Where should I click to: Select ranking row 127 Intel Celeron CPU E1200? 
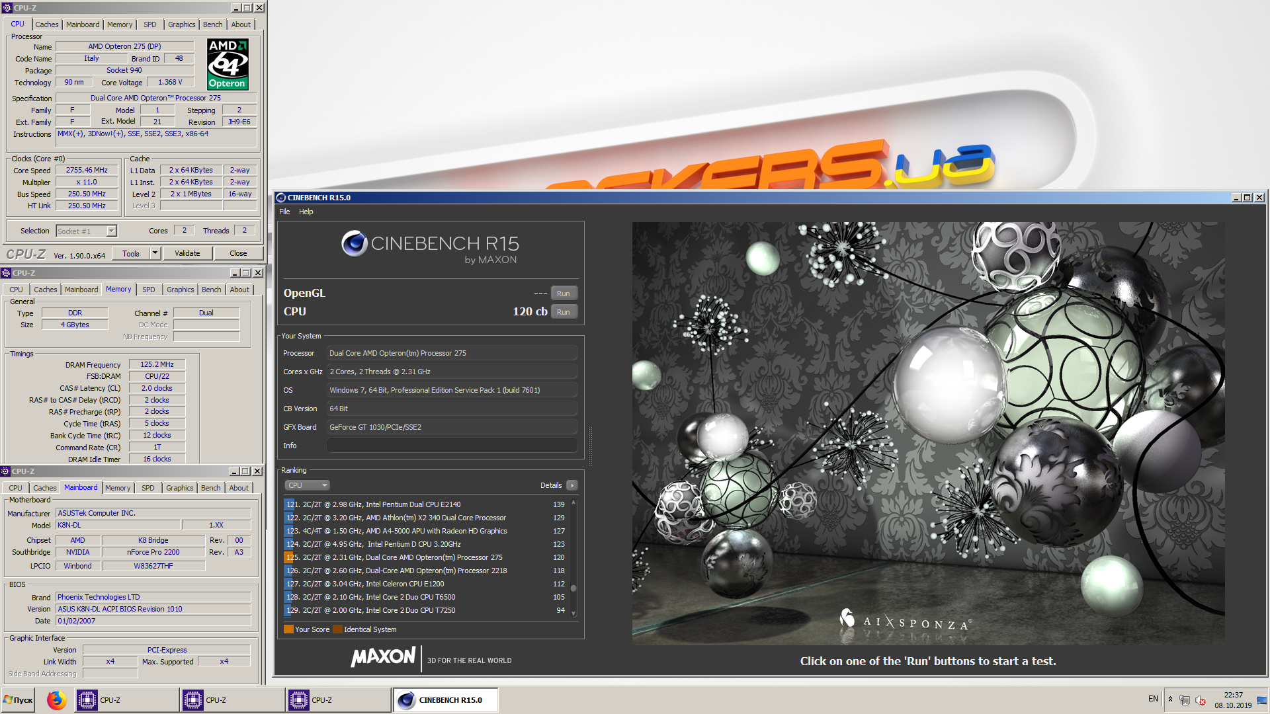(x=425, y=584)
